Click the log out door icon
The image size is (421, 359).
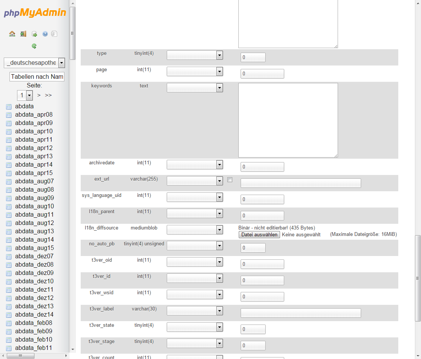click(x=23, y=34)
